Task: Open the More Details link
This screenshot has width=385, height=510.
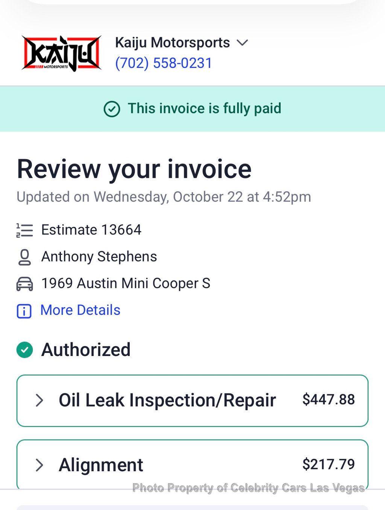Action: pos(80,310)
